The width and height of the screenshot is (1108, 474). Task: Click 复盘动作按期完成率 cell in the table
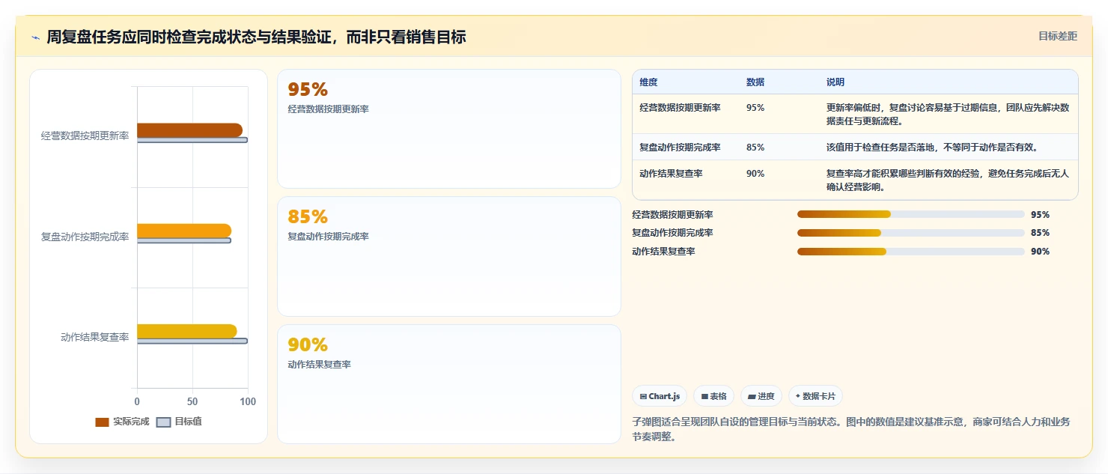681,148
